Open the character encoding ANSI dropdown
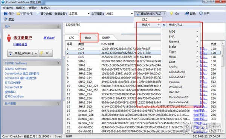This screenshot has width=226, height=139. click(119, 14)
